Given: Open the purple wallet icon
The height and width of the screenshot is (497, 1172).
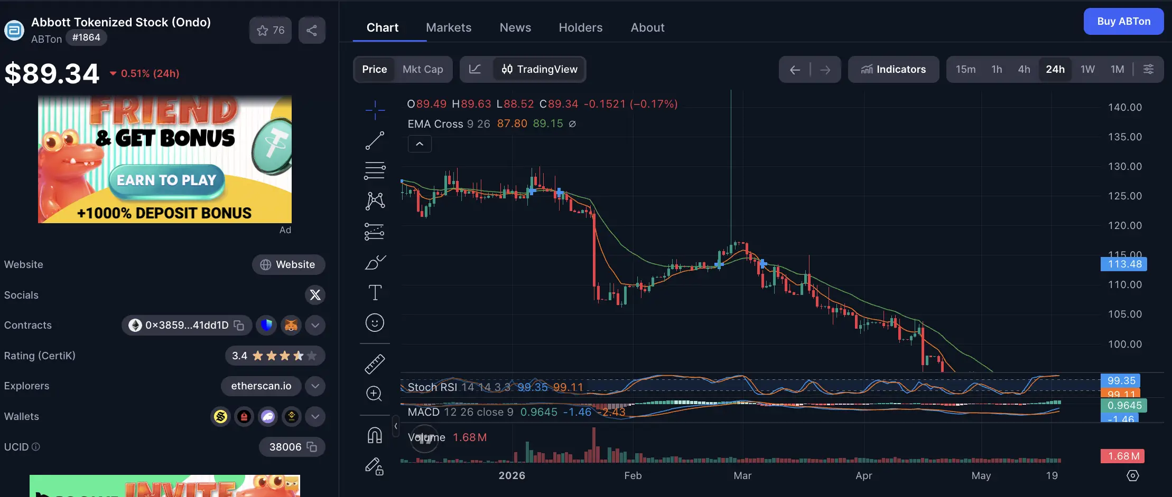Looking at the screenshot, I should [268, 417].
